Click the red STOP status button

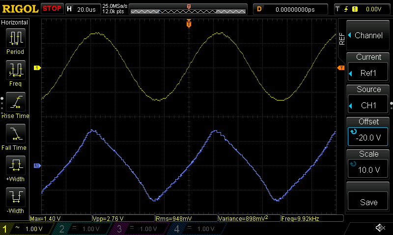(52, 9)
